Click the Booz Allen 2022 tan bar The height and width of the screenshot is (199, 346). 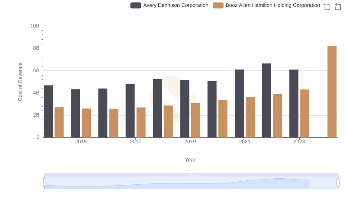(x=277, y=116)
